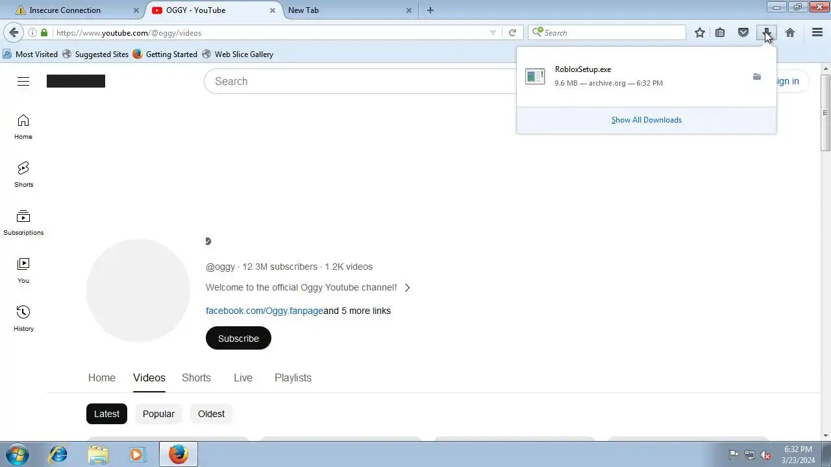Screen dimensions: 831x467
Task: Click the scrollbar down arrow
Action: (x=826, y=435)
